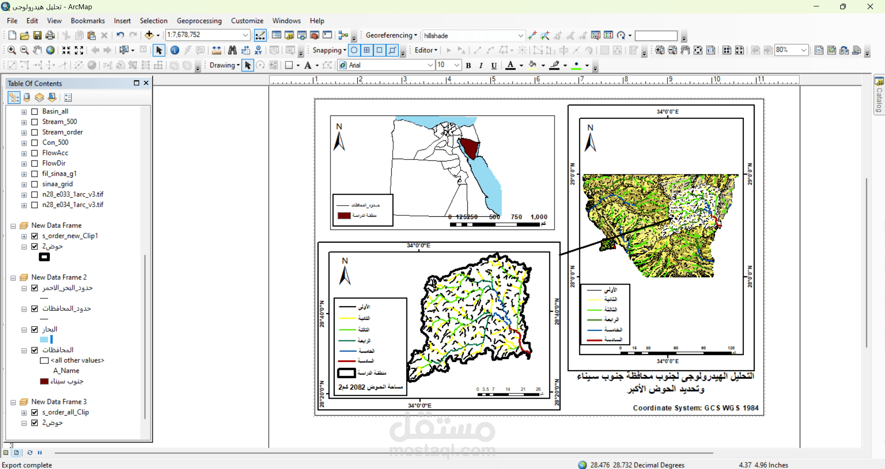Enable the Basin_all layer checkbox
Screen dimensions: 885x469
pyautogui.click(x=35, y=112)
